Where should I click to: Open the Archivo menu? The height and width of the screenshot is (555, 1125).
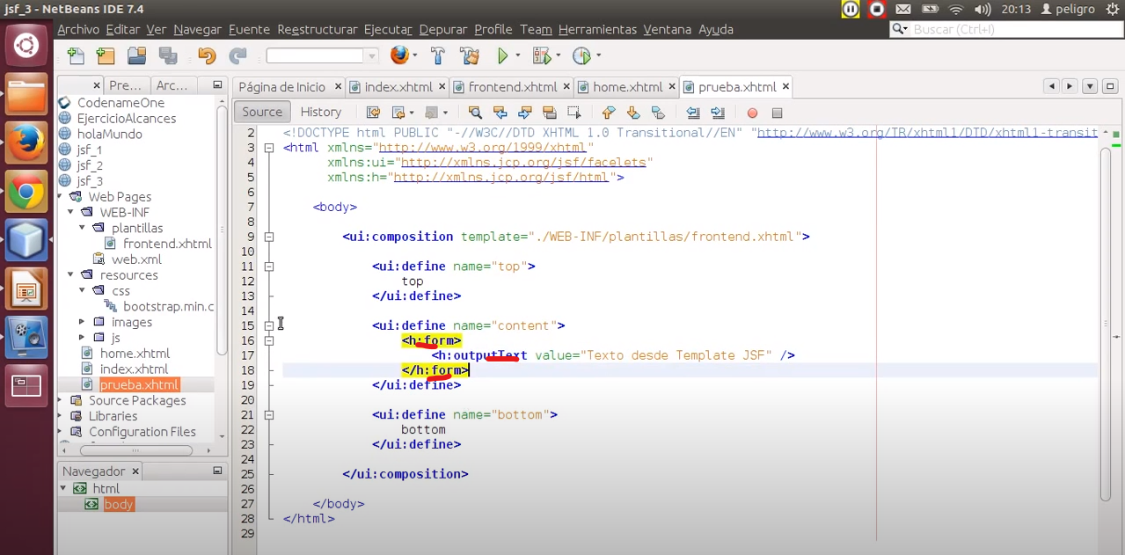coord(78,29)
